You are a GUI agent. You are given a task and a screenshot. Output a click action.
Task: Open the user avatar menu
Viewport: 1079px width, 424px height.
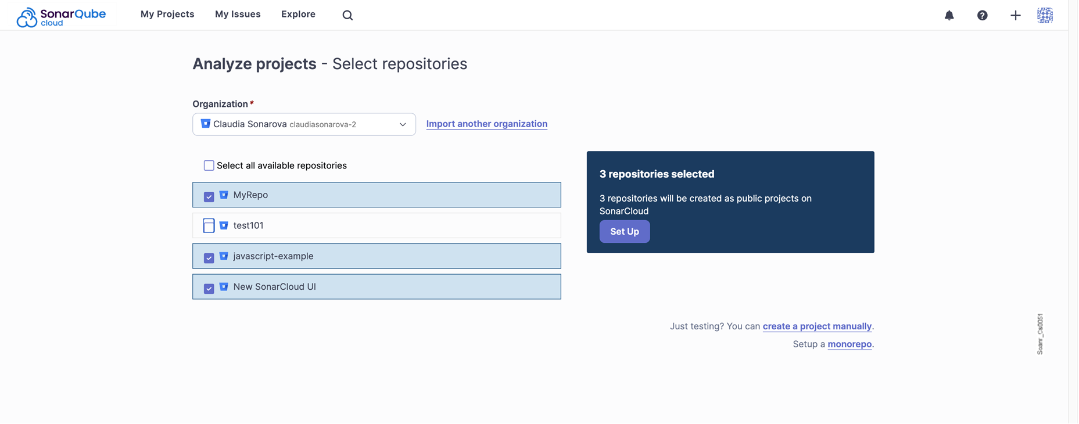tap(1045, 16)
